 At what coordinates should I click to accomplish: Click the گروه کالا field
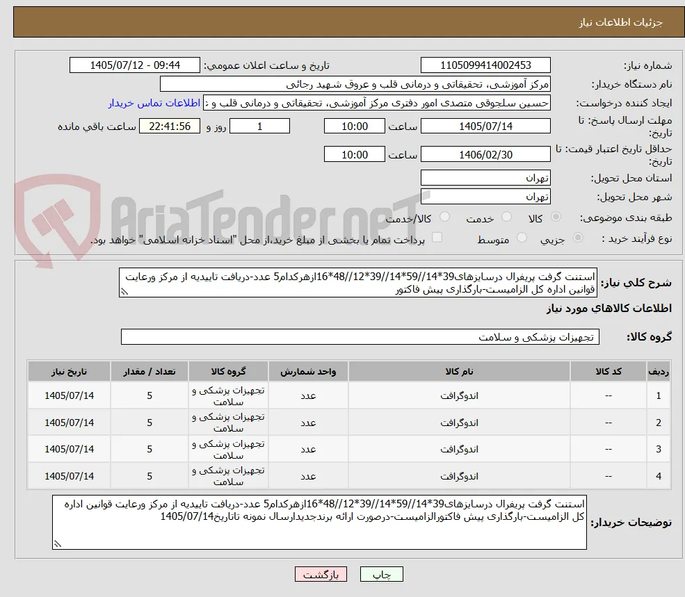click(360, 336)
